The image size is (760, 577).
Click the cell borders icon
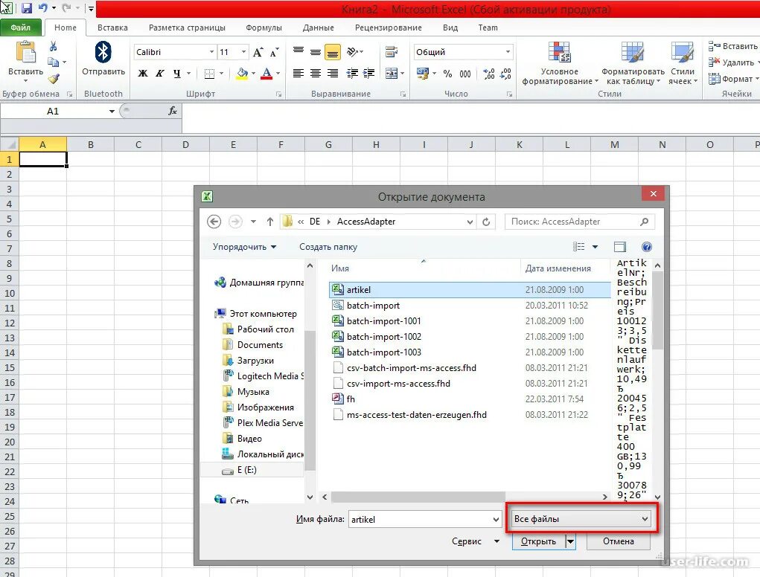coord(209,74)
